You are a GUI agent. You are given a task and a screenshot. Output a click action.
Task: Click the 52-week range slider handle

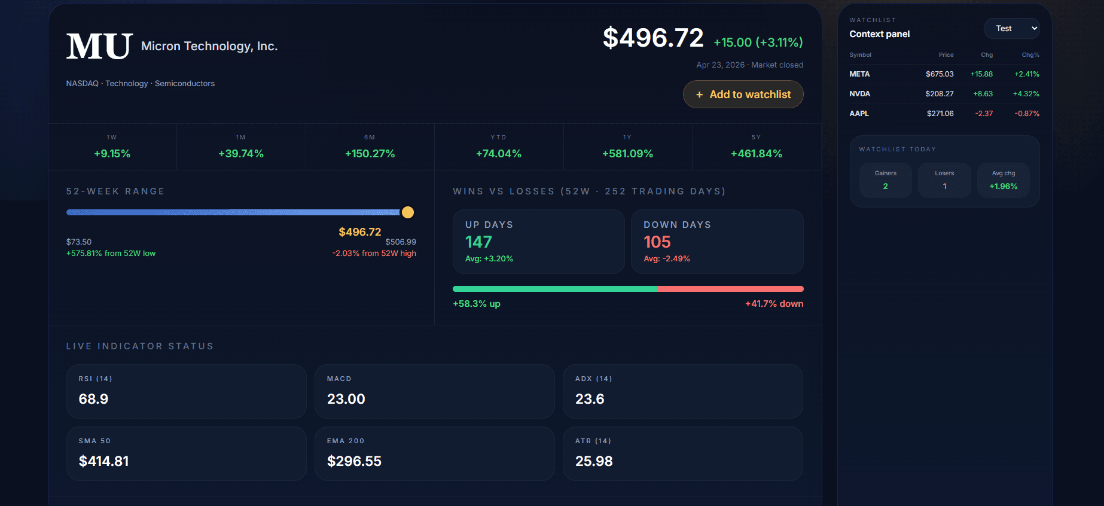[408, 212]
